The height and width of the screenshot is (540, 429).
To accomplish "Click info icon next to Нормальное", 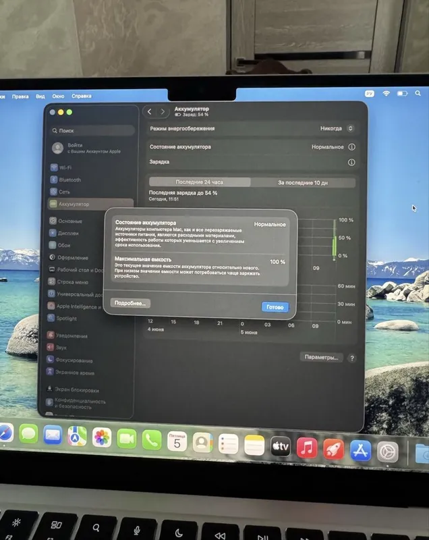I will pyautogui.click(x=351, y=147).
